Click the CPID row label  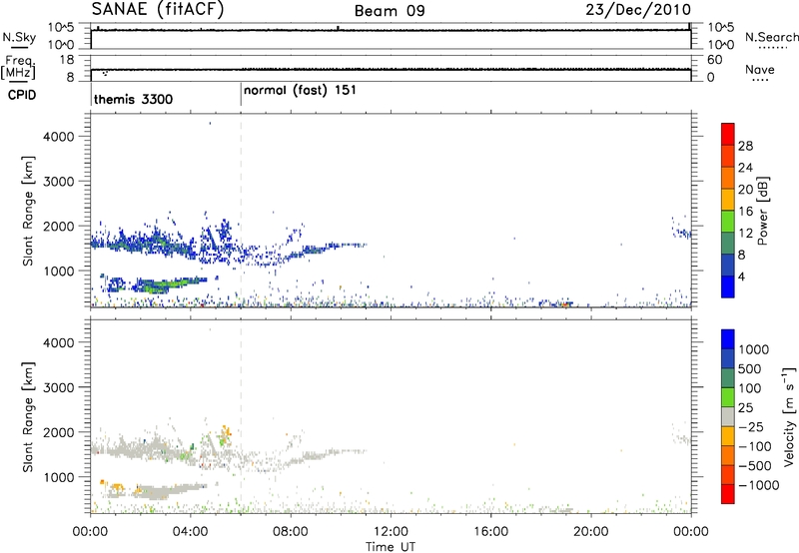point(22,95)
